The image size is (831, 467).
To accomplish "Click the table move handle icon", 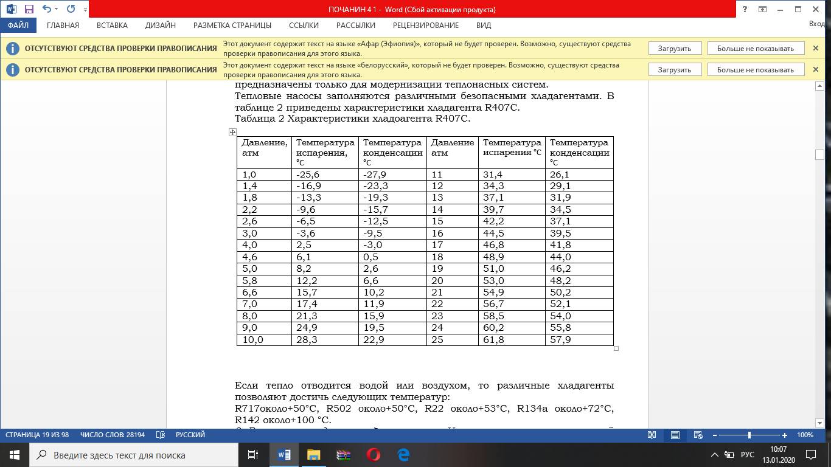I will click(232, 132).
